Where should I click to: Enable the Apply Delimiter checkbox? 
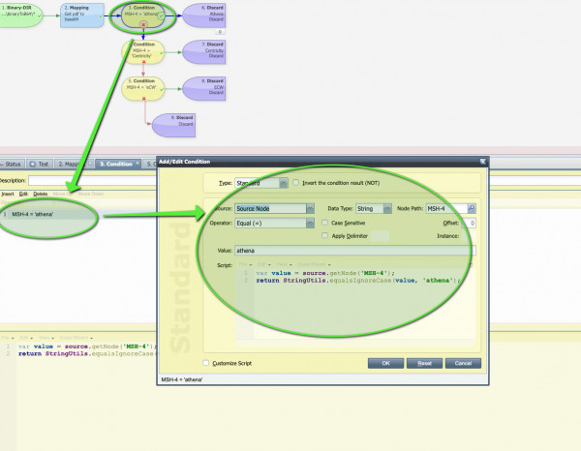[325, 235]
